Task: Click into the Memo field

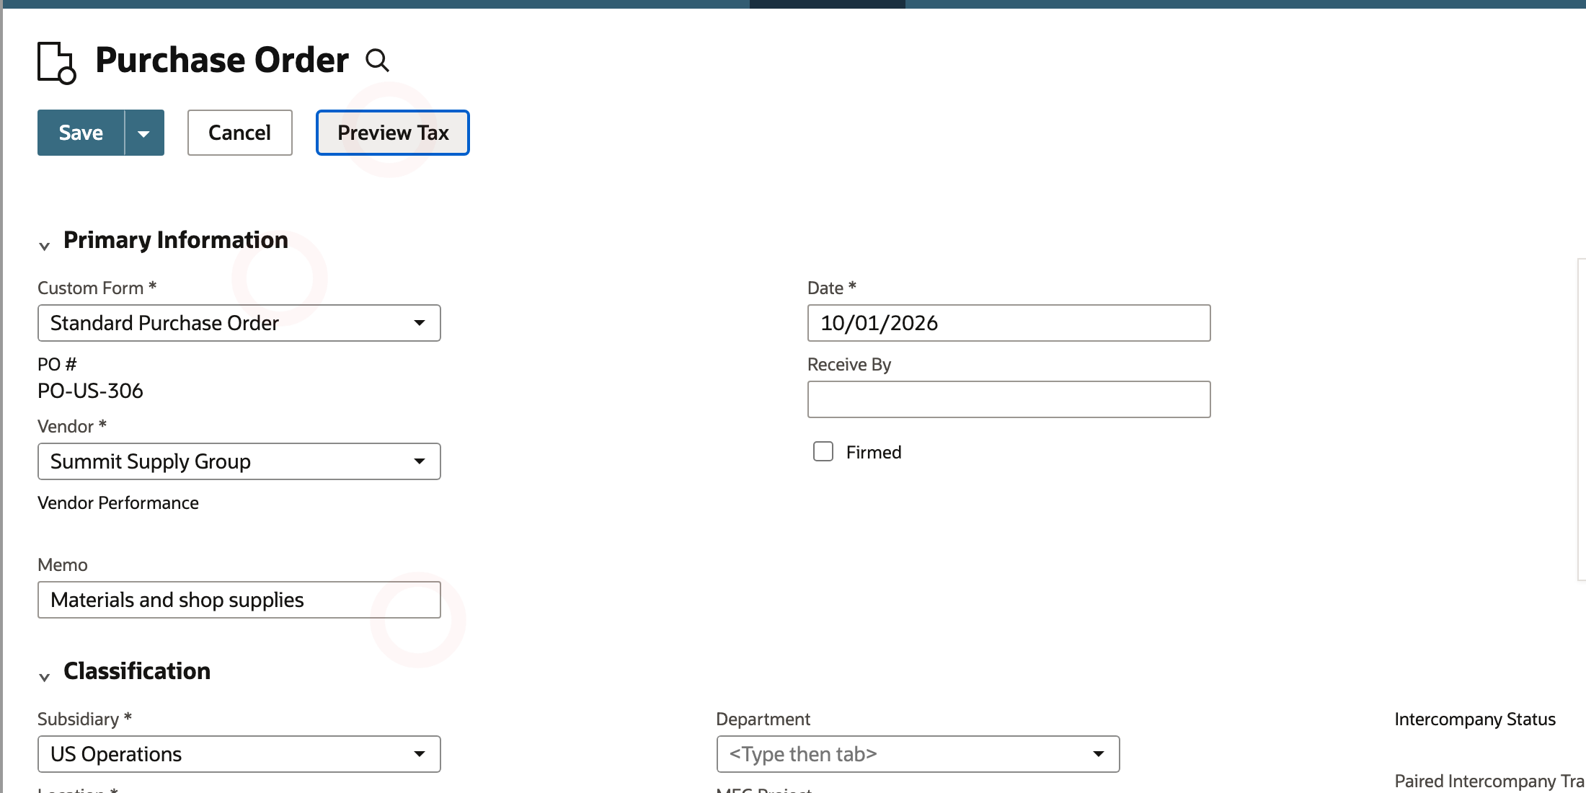Action: tap(239, 600)
